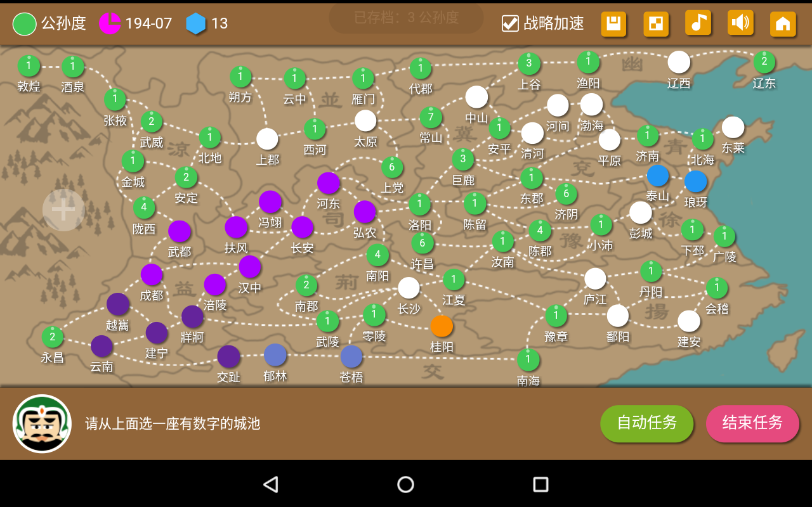
Task: Mute sound with the speaker icon
Action: [740, 23]
